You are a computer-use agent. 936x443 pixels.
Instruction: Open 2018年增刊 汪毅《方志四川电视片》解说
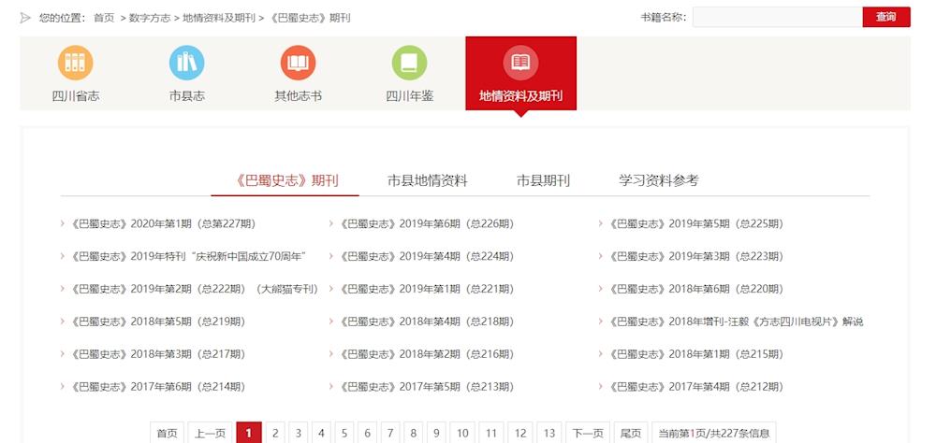(736, 322)
